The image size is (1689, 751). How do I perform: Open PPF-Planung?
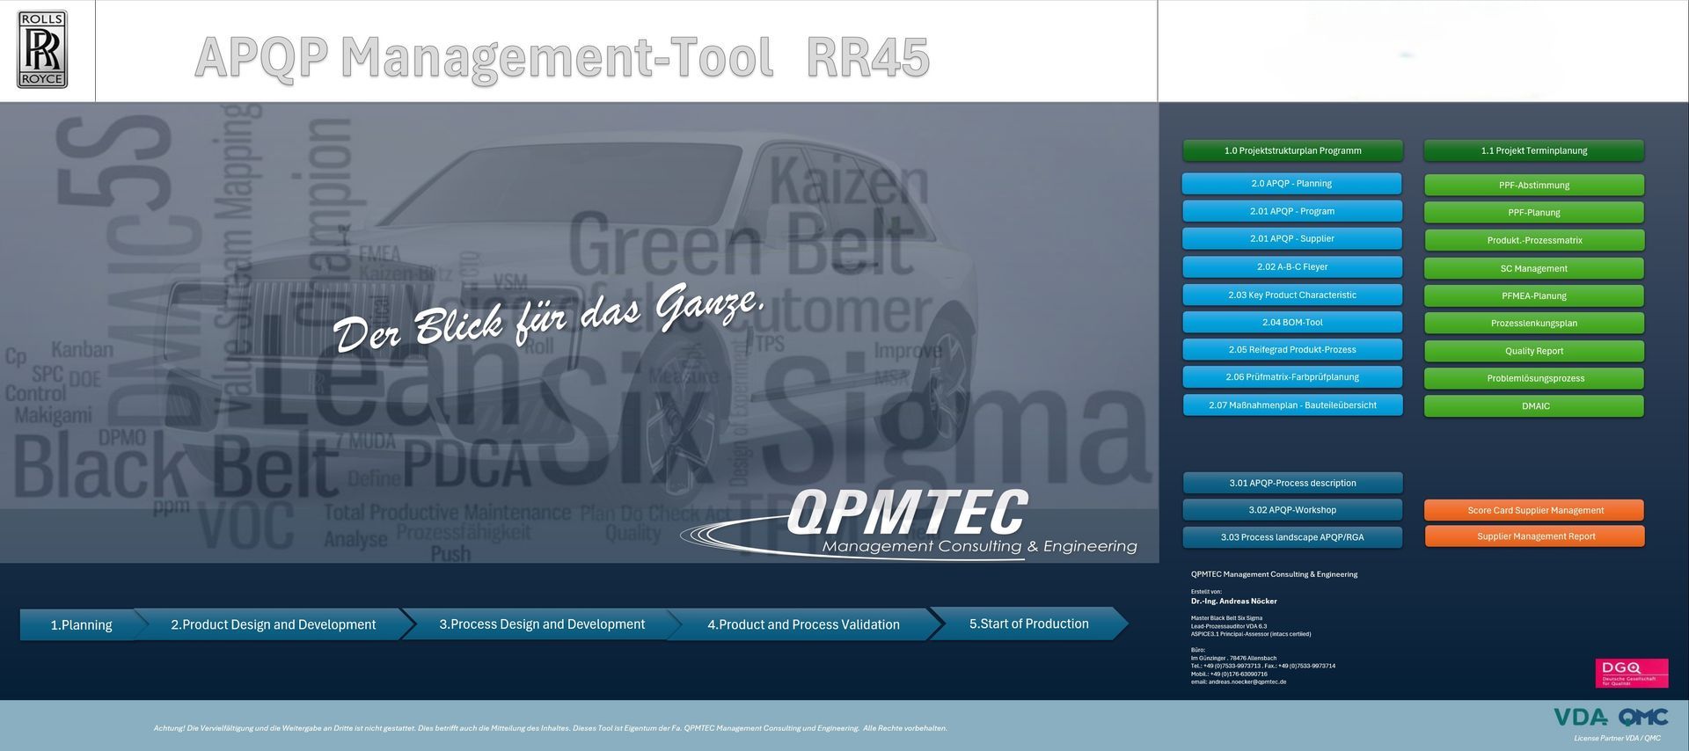(x=1533, y=212)
